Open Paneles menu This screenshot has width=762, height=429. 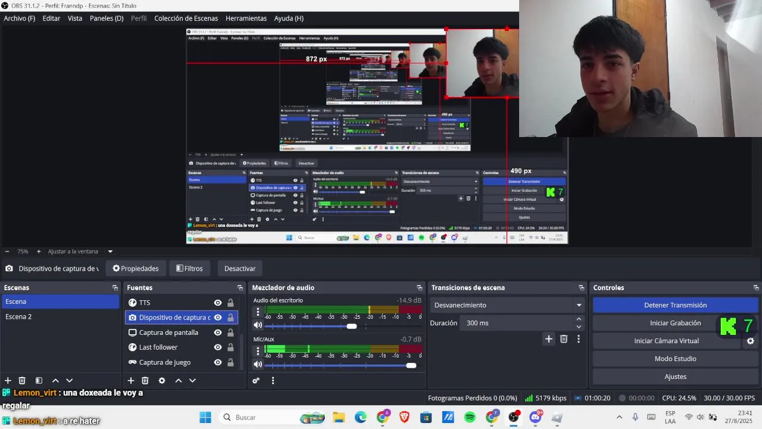[107, 18]
